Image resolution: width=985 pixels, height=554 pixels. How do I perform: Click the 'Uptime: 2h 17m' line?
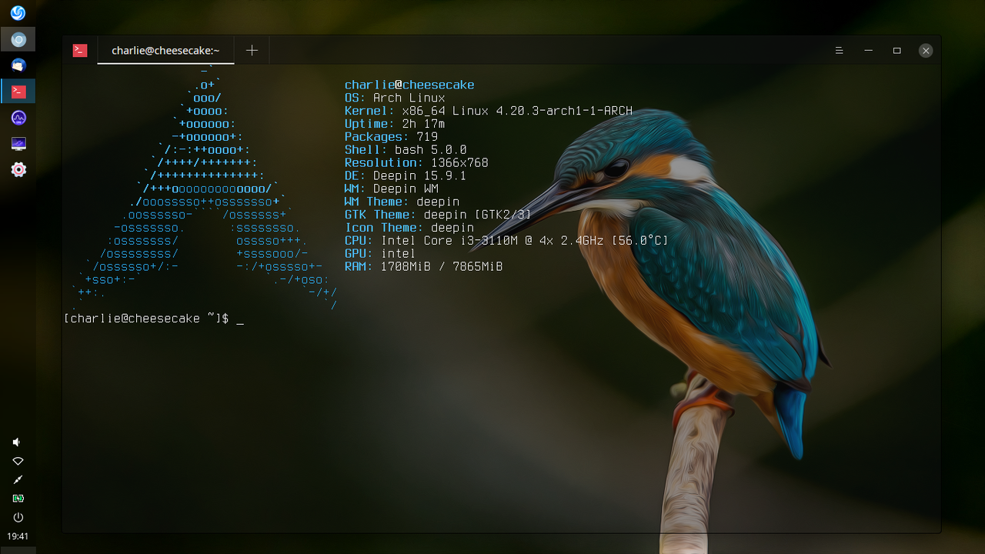(x=395, y=124)
